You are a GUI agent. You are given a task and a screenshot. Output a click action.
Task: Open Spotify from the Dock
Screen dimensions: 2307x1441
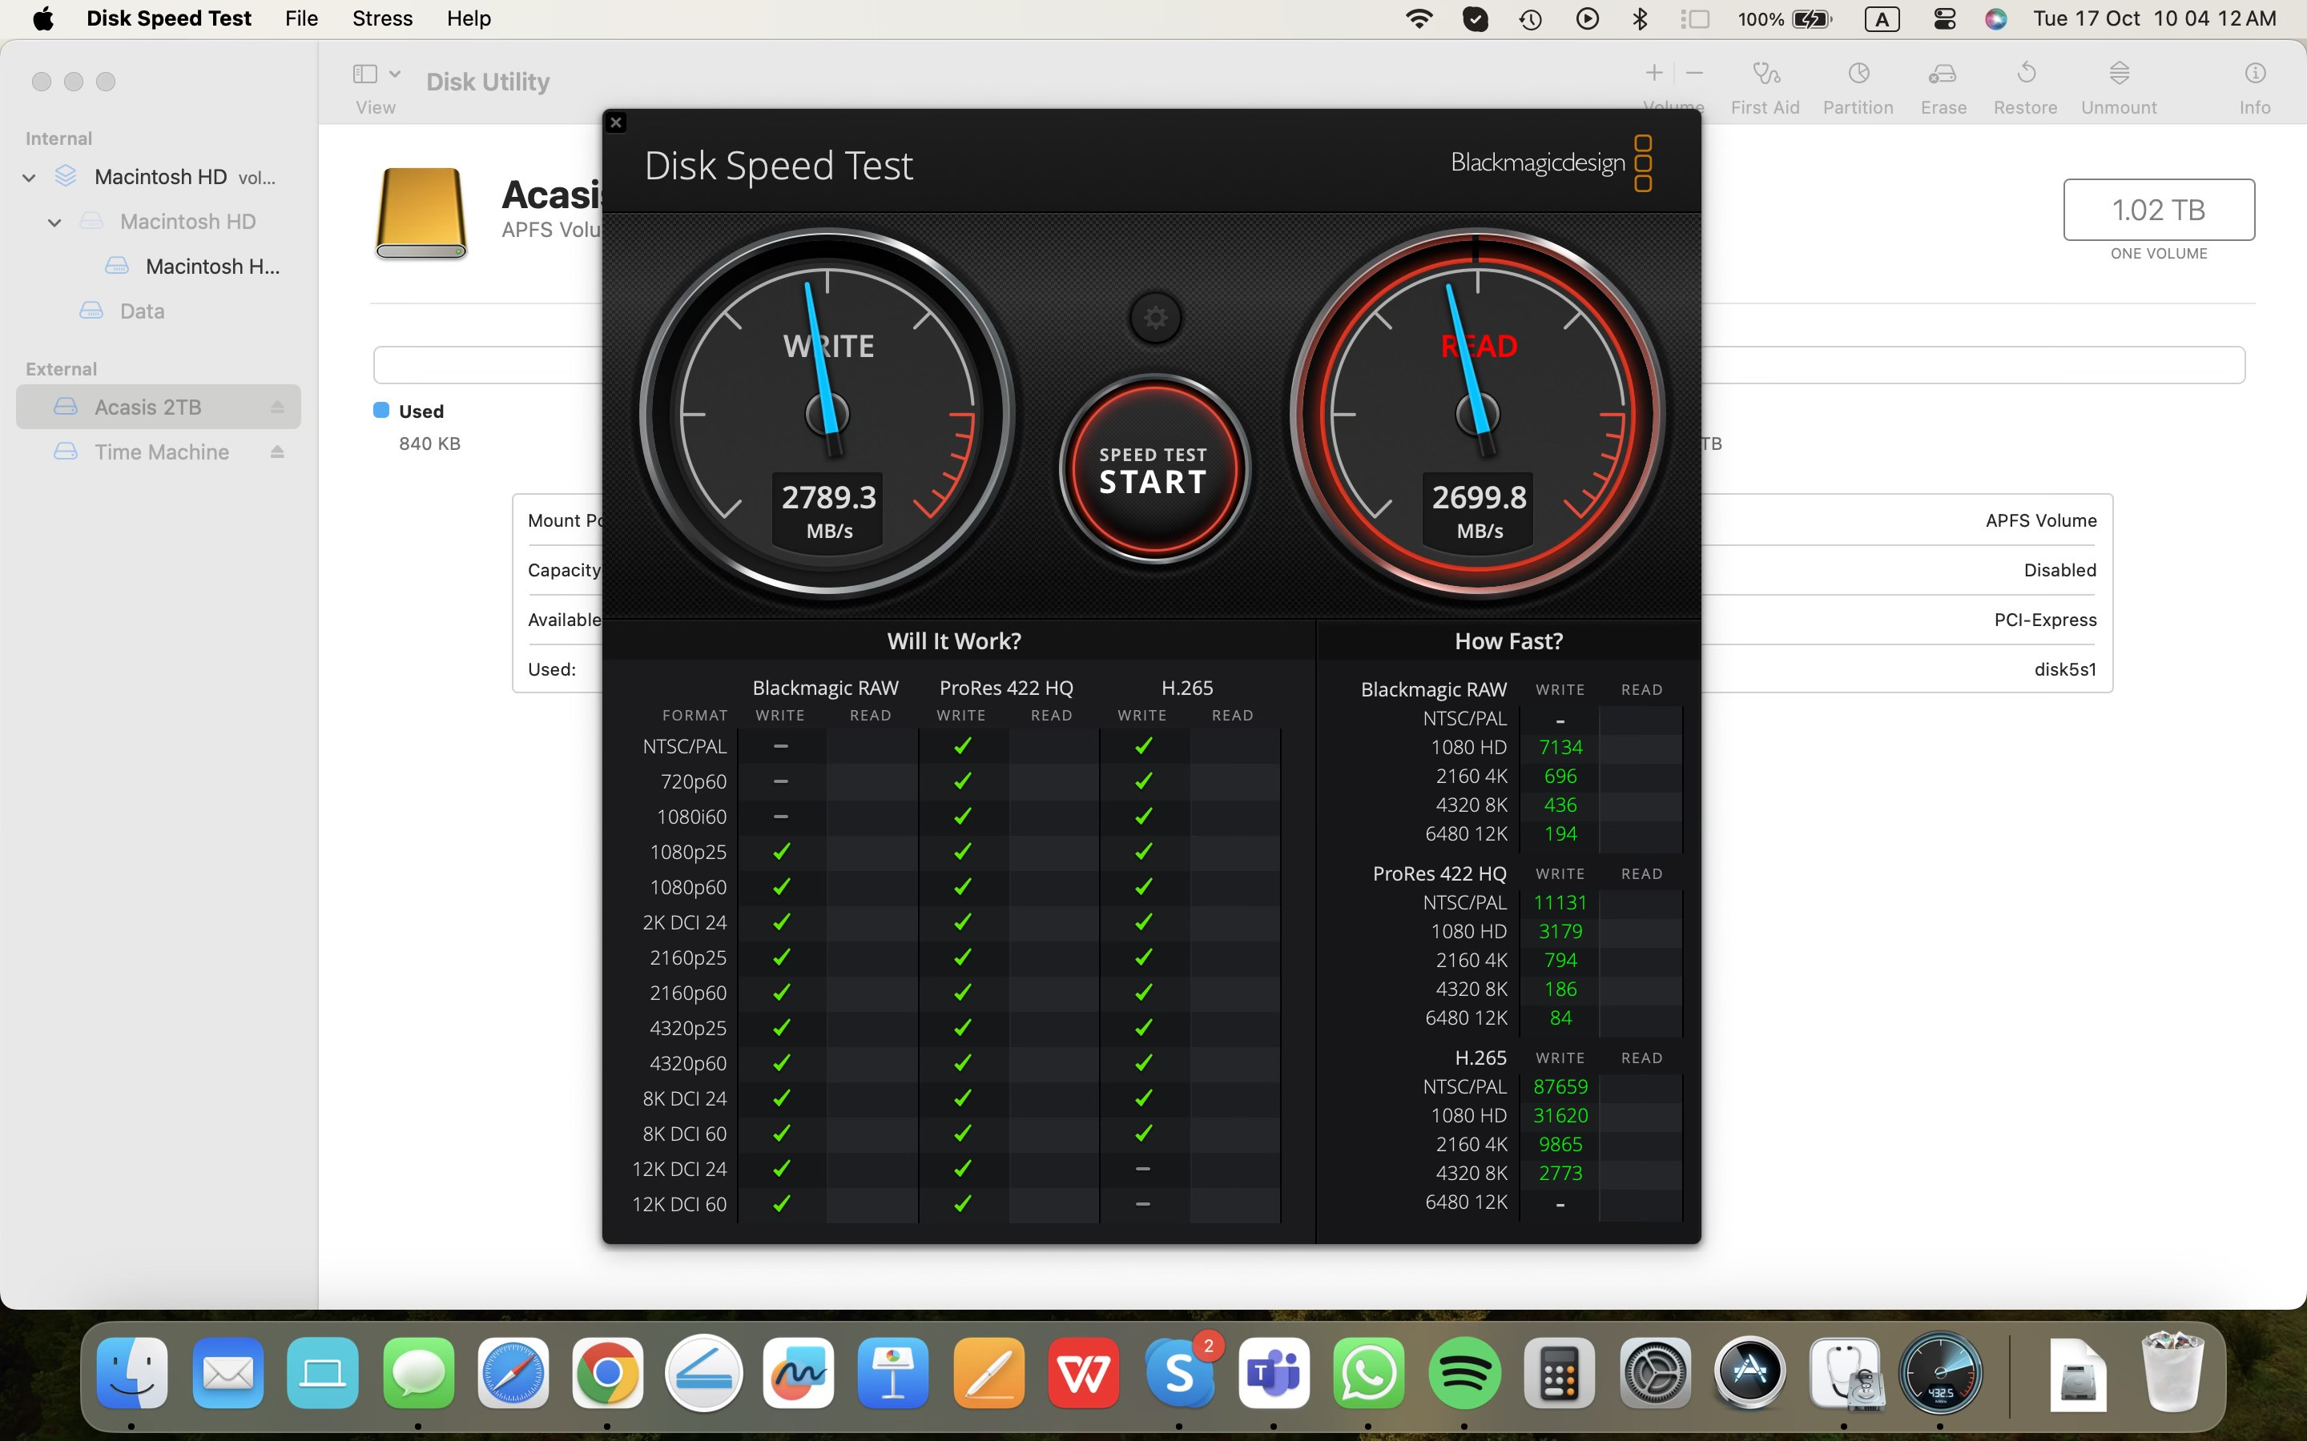point(1464,1373)
